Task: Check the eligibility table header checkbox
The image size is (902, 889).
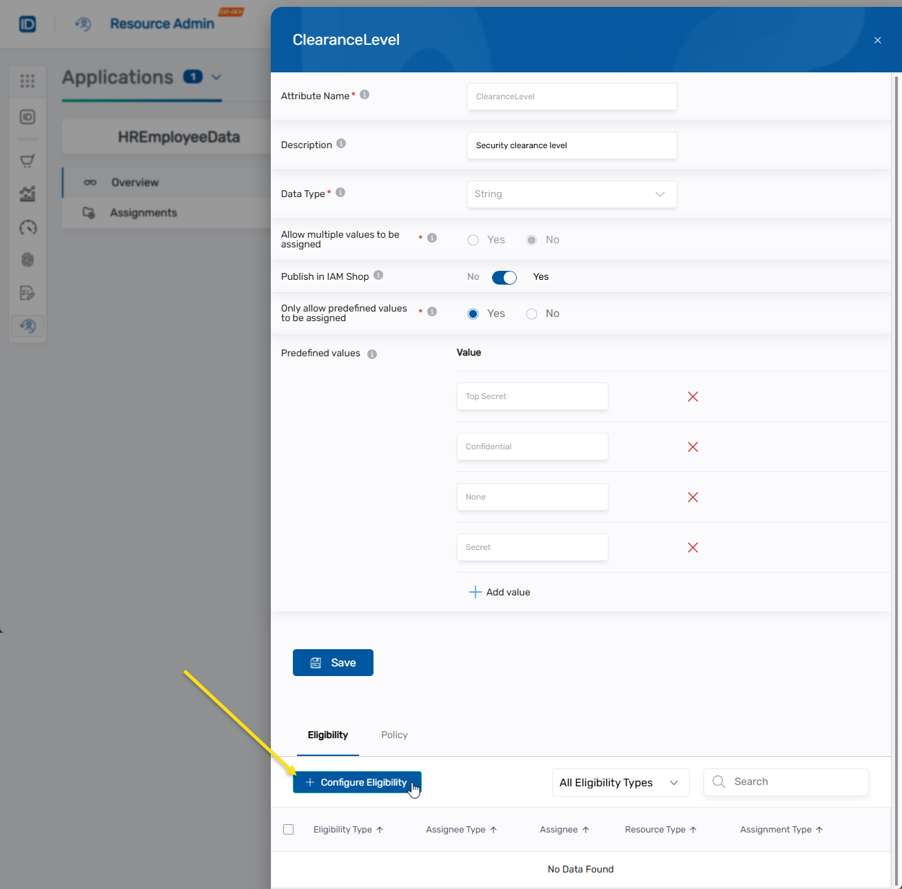Action: [288, 829]
